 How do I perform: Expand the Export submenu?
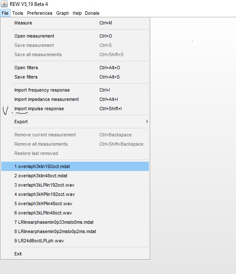click(x=75, y=122)
